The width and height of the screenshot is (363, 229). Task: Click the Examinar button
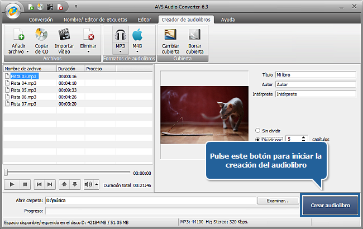(278, 201)
